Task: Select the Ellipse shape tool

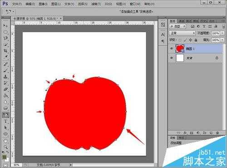Action: coord(5,134)
